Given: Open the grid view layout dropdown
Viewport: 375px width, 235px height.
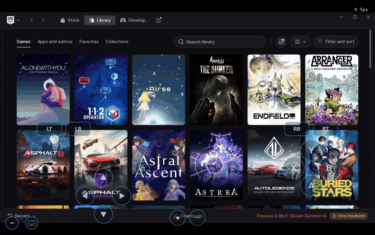Looking at the screenshot, I should pos(300,42).
